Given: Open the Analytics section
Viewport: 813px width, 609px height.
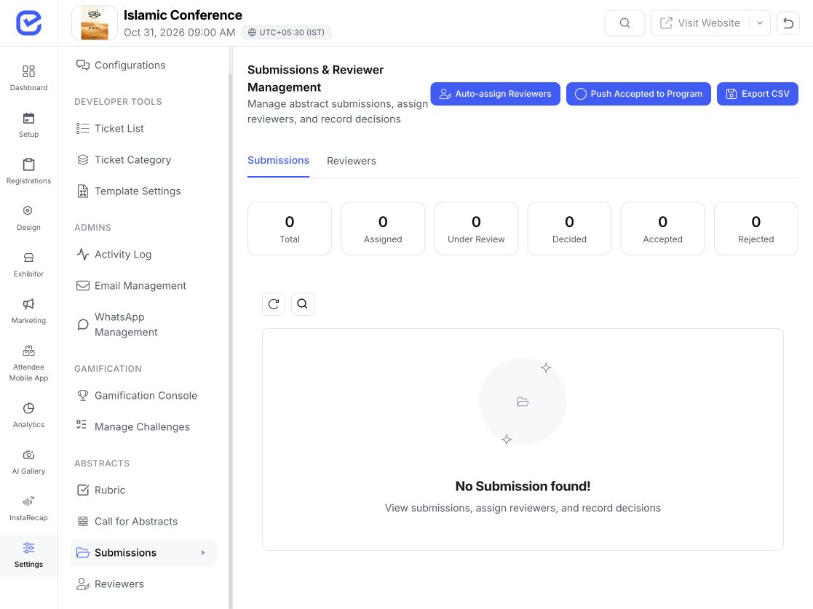Looking at the screenshot, I should 28,415.
